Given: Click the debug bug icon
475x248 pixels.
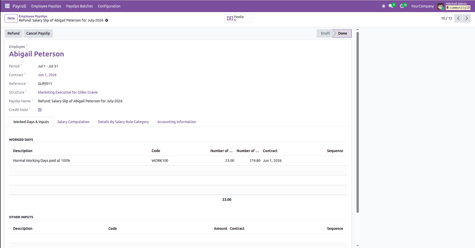Looking at the screenshot, I should click(x=383, y=6).
